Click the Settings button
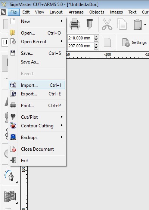The image size is (149, 210). pos(134,42)
